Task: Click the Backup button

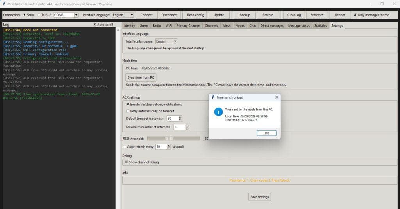Action: click(x=245, y=15)
